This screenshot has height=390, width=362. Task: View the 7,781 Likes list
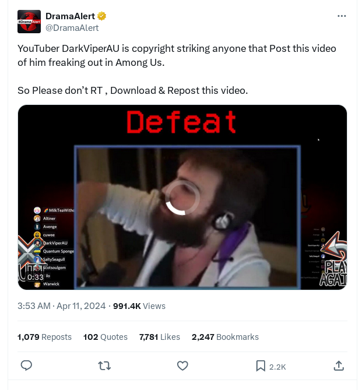point(160,337)
